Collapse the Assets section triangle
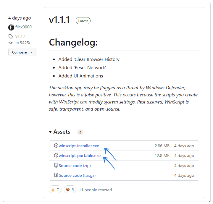The width and height of the screenshot is (213, 204). coord(50,132)
